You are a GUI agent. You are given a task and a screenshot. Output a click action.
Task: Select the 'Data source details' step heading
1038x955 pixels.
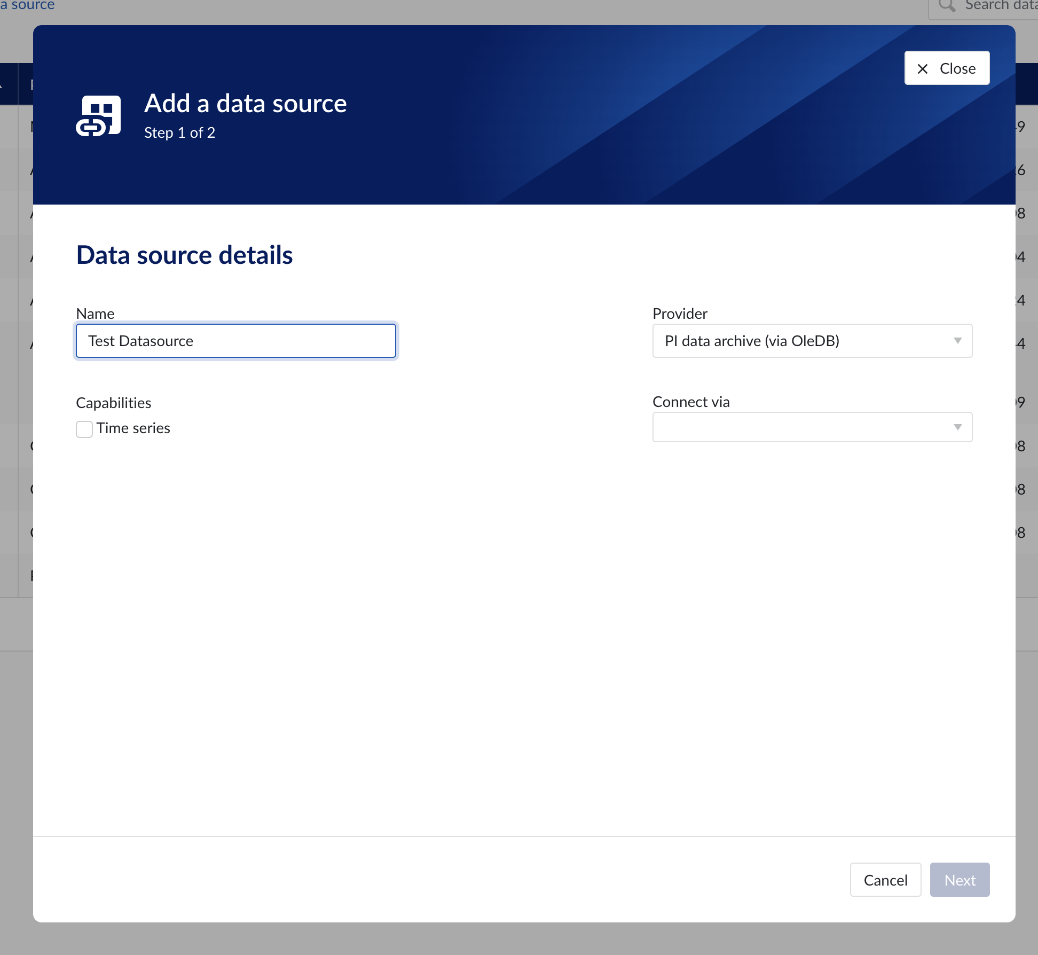click(184, 255)
